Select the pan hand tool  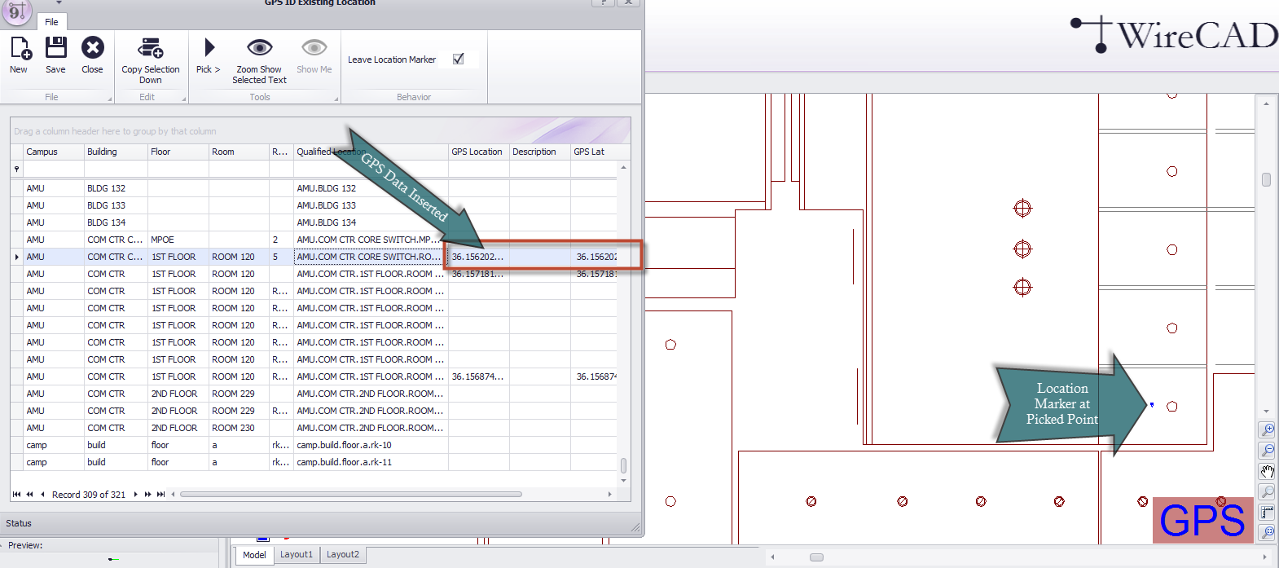pyautogui.click(x=1267, y=471)
